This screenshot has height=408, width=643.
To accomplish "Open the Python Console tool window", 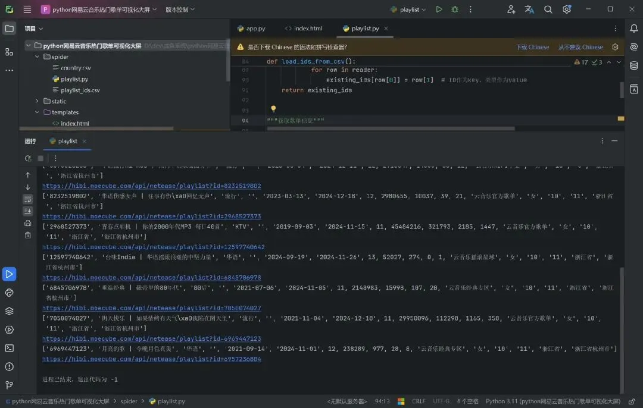I will tap(9, 292).
